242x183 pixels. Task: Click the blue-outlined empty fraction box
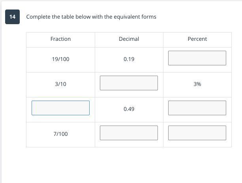[60, 108]
